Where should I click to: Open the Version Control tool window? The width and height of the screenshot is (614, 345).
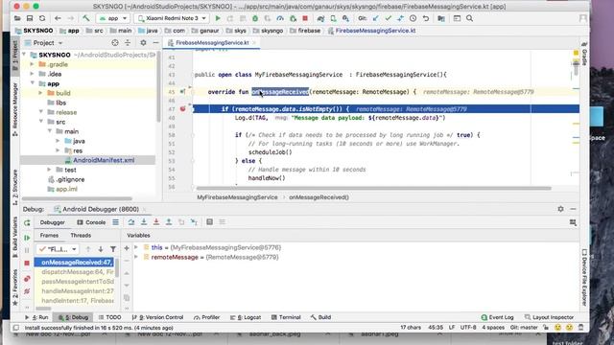pyautogui.click(x=157, y=317)
